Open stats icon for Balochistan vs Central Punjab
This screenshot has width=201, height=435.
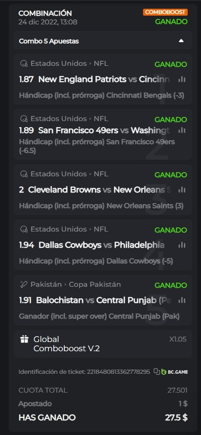click(x=182, y=300)
